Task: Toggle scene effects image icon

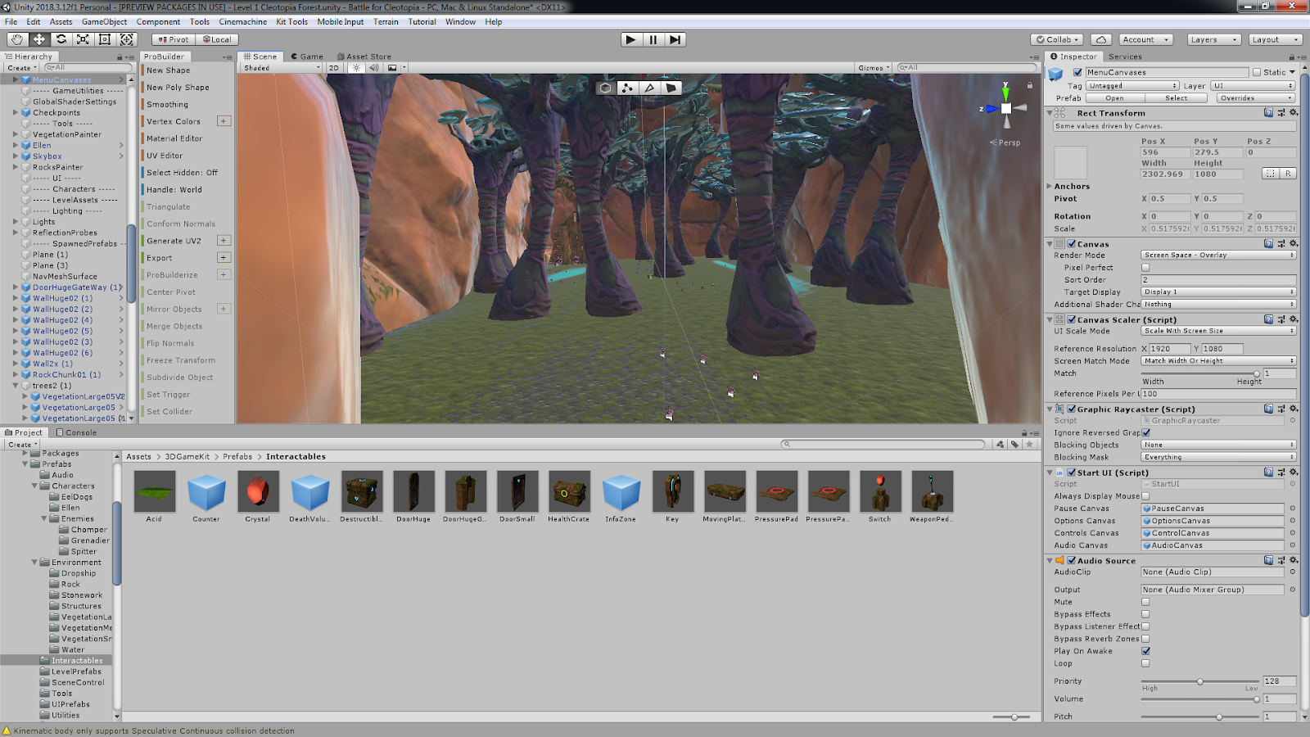Action: point(392,68)
